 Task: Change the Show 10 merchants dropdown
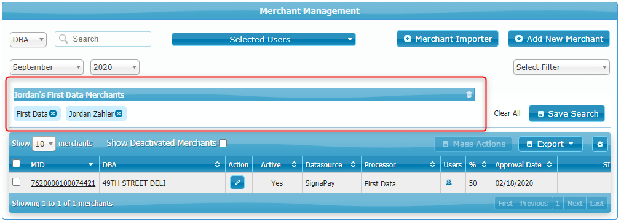(x=44, y=144)
